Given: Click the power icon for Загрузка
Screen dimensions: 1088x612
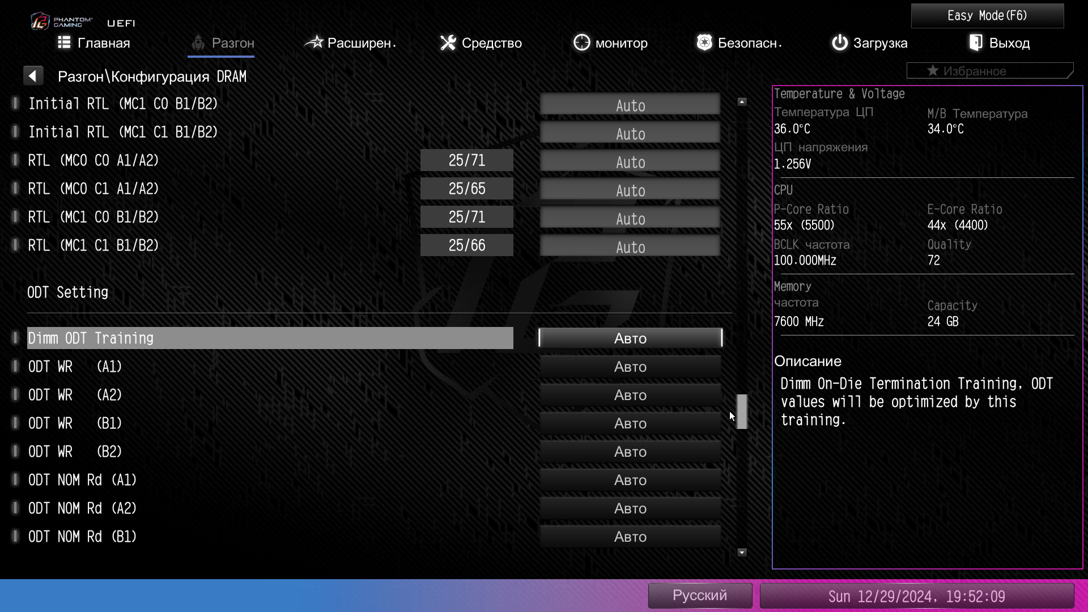Looking at the screenshot, I should [839, 42].
